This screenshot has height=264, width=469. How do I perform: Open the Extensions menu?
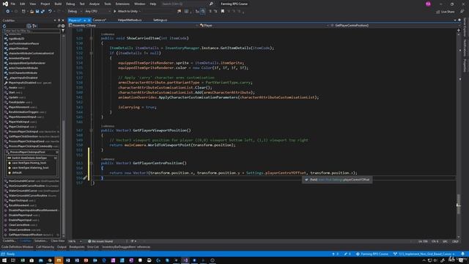pos(122,4)
